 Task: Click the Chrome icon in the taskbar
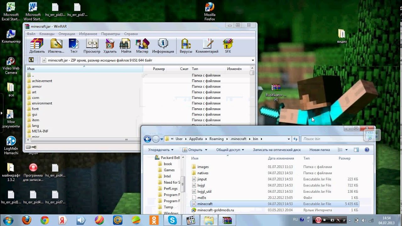click(x=45, y=220)
